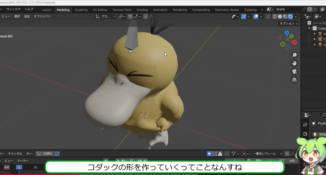Image resolution: width=326 pixels, height=175 pixels.
Task: Open the viewport 選択 menu
Action: point(17,16)
